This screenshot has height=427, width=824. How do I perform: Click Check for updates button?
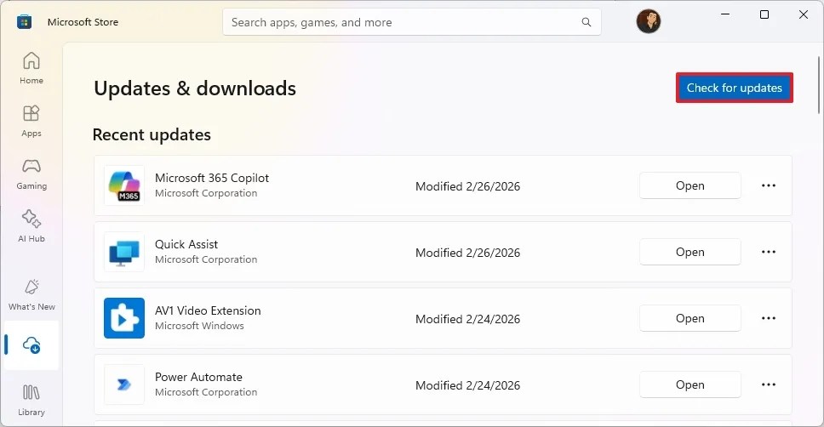(x=734, y=88)
